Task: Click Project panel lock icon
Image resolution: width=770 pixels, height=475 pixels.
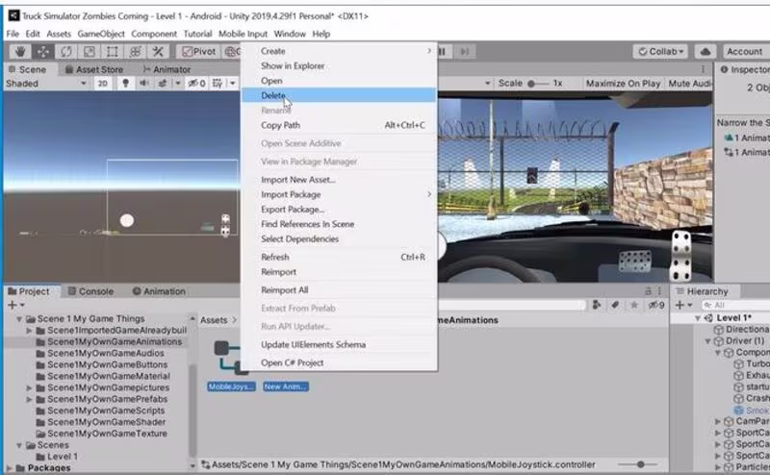Action: pos(648,291)
